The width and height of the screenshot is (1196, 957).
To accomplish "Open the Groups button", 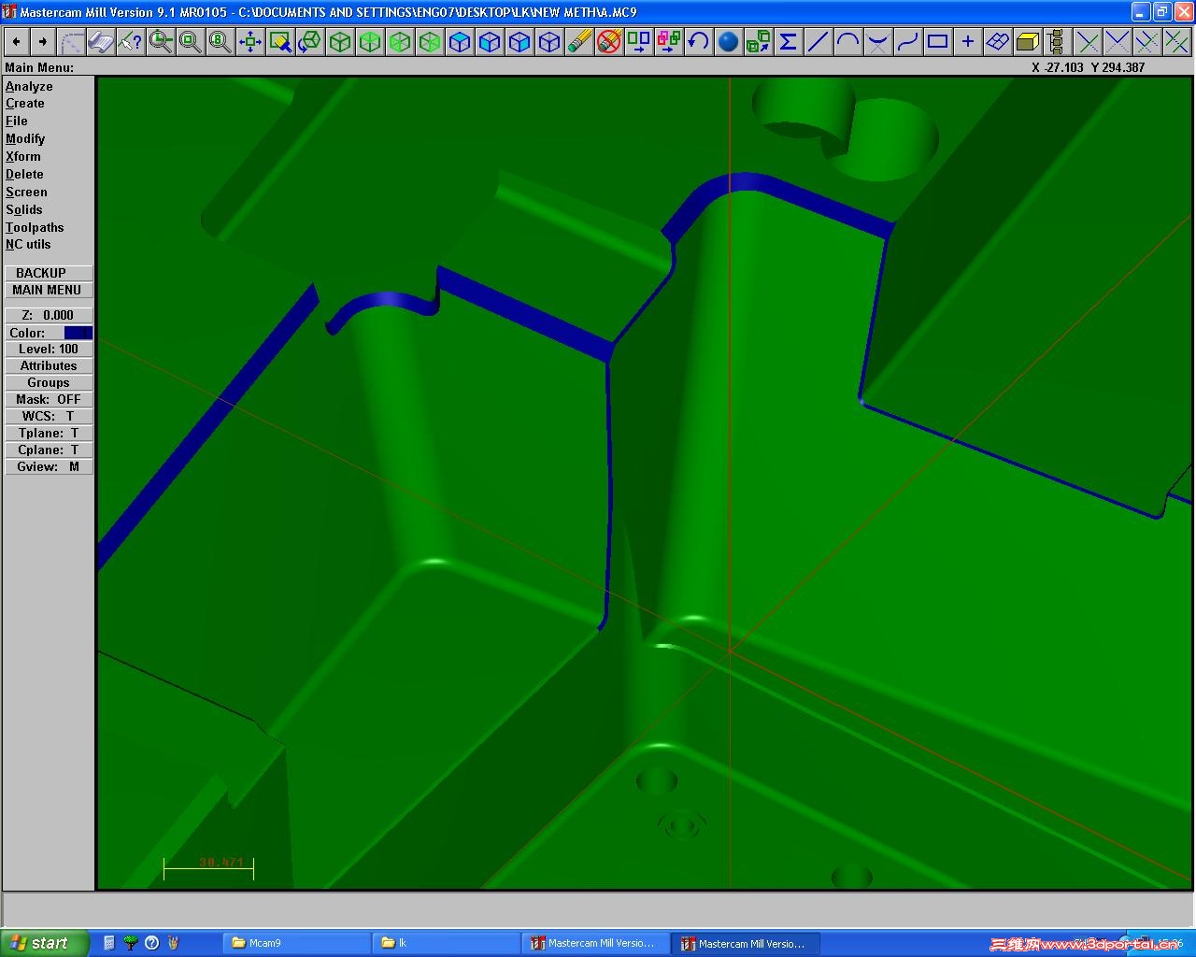I will pos(49,383).
